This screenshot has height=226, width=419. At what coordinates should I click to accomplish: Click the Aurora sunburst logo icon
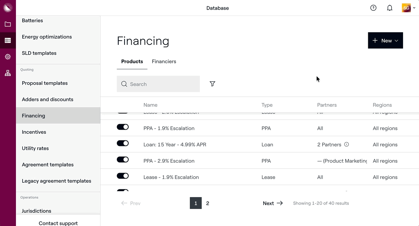[x=8, y=8]
